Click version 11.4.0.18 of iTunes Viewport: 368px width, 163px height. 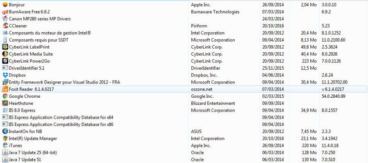pyautogui.click(x=330, y=145)
